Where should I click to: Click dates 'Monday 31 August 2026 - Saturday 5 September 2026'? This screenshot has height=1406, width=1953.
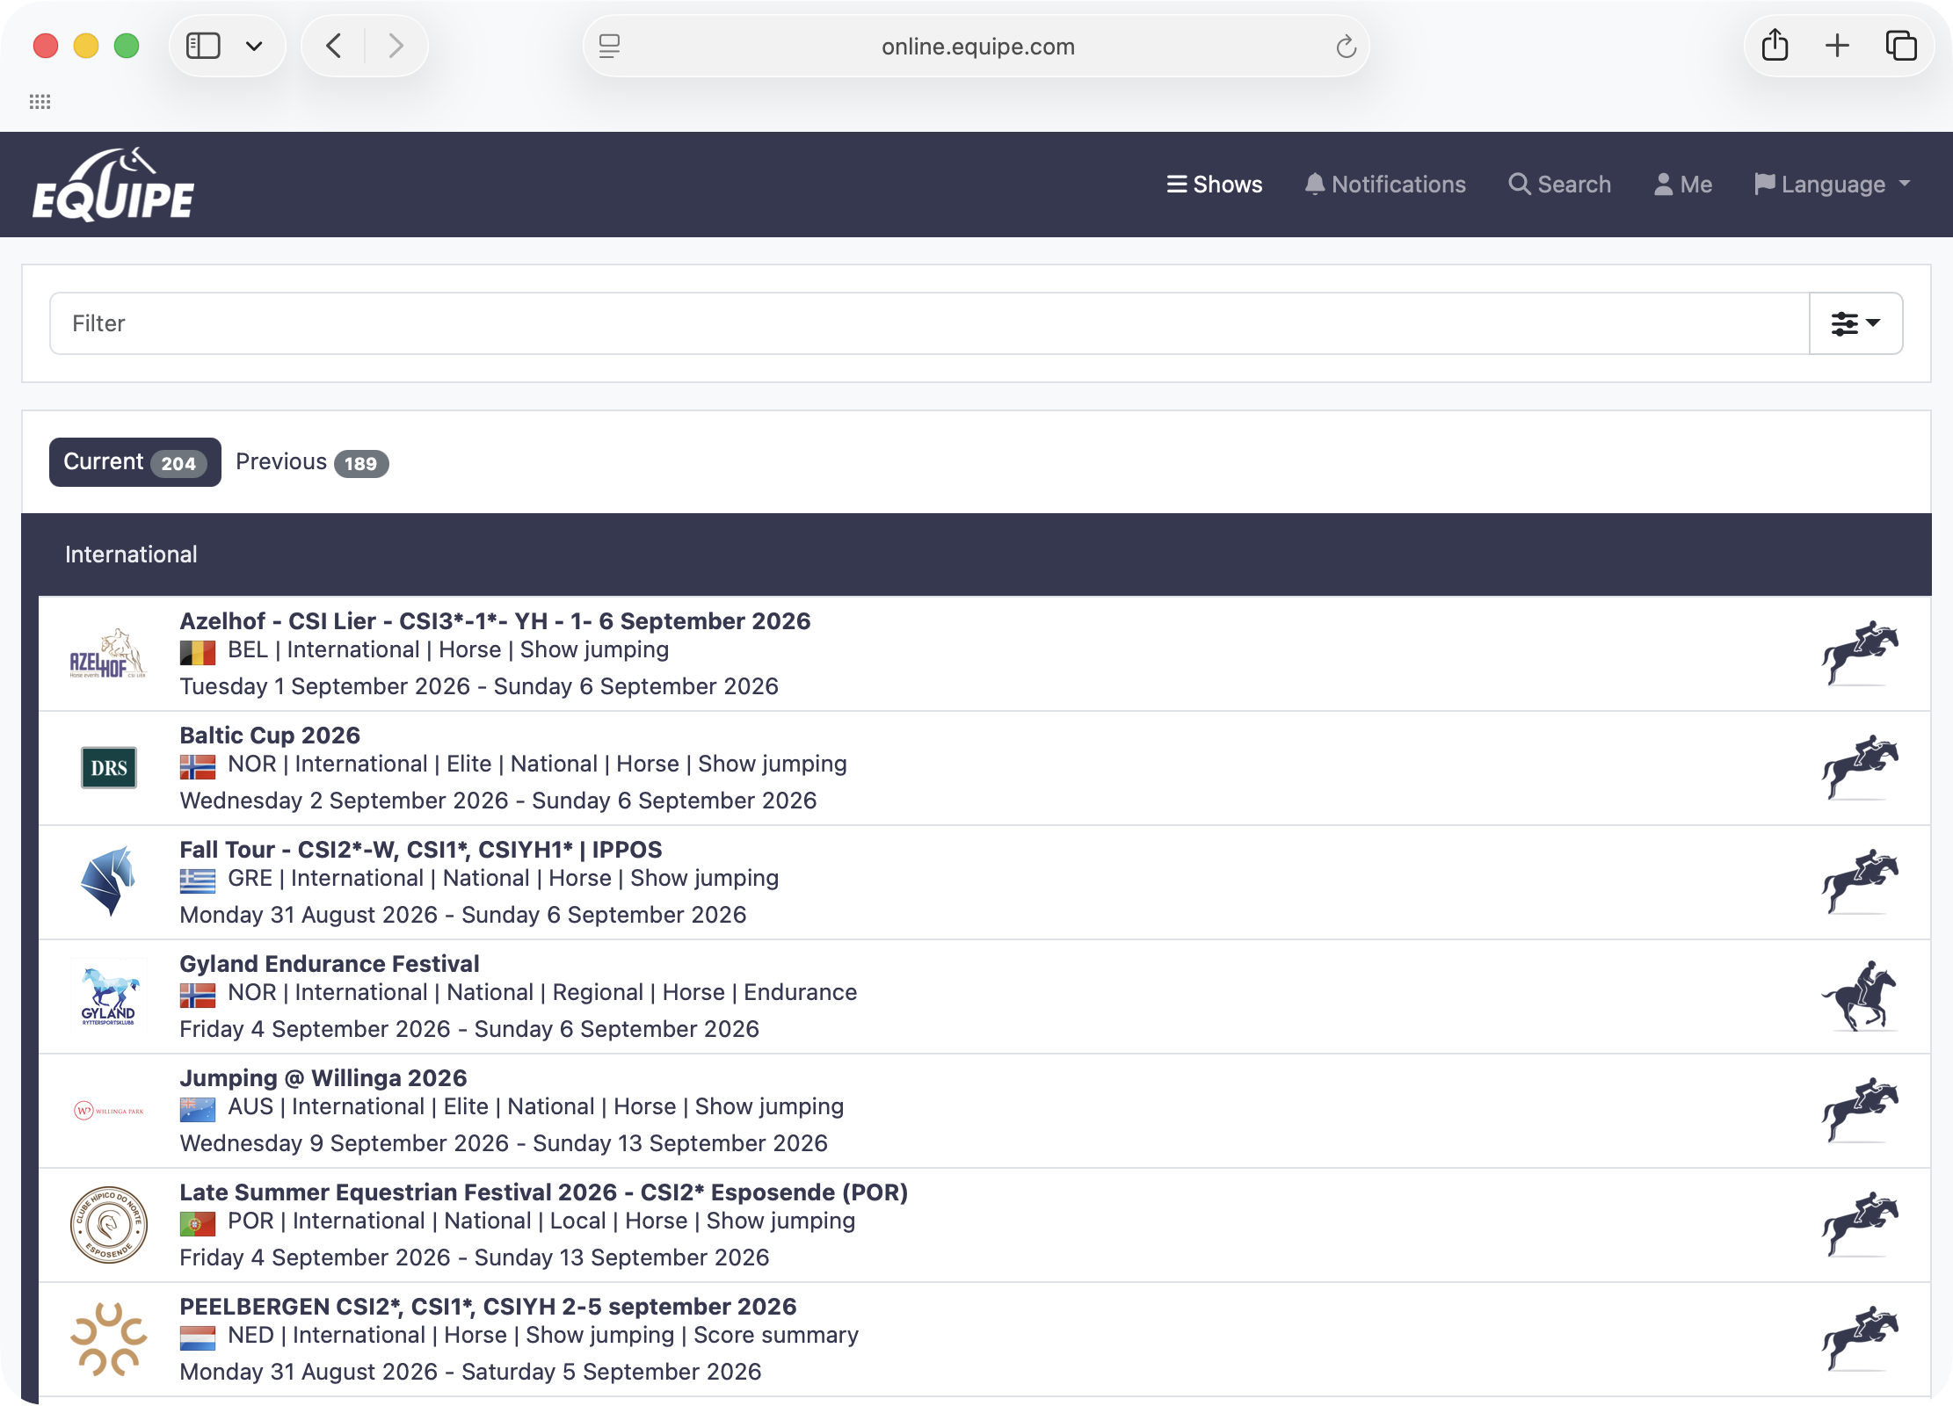click(470, 1372)
